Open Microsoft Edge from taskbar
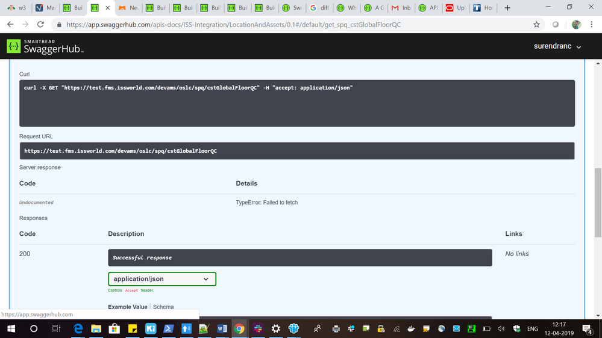This screenshot has width=602, height=338. 78,328
